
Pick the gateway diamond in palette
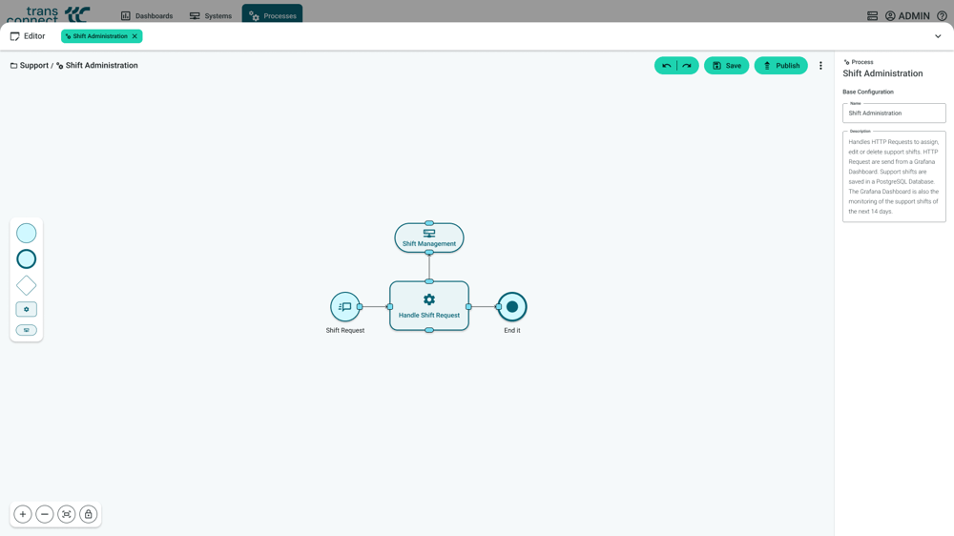point(26,285)
